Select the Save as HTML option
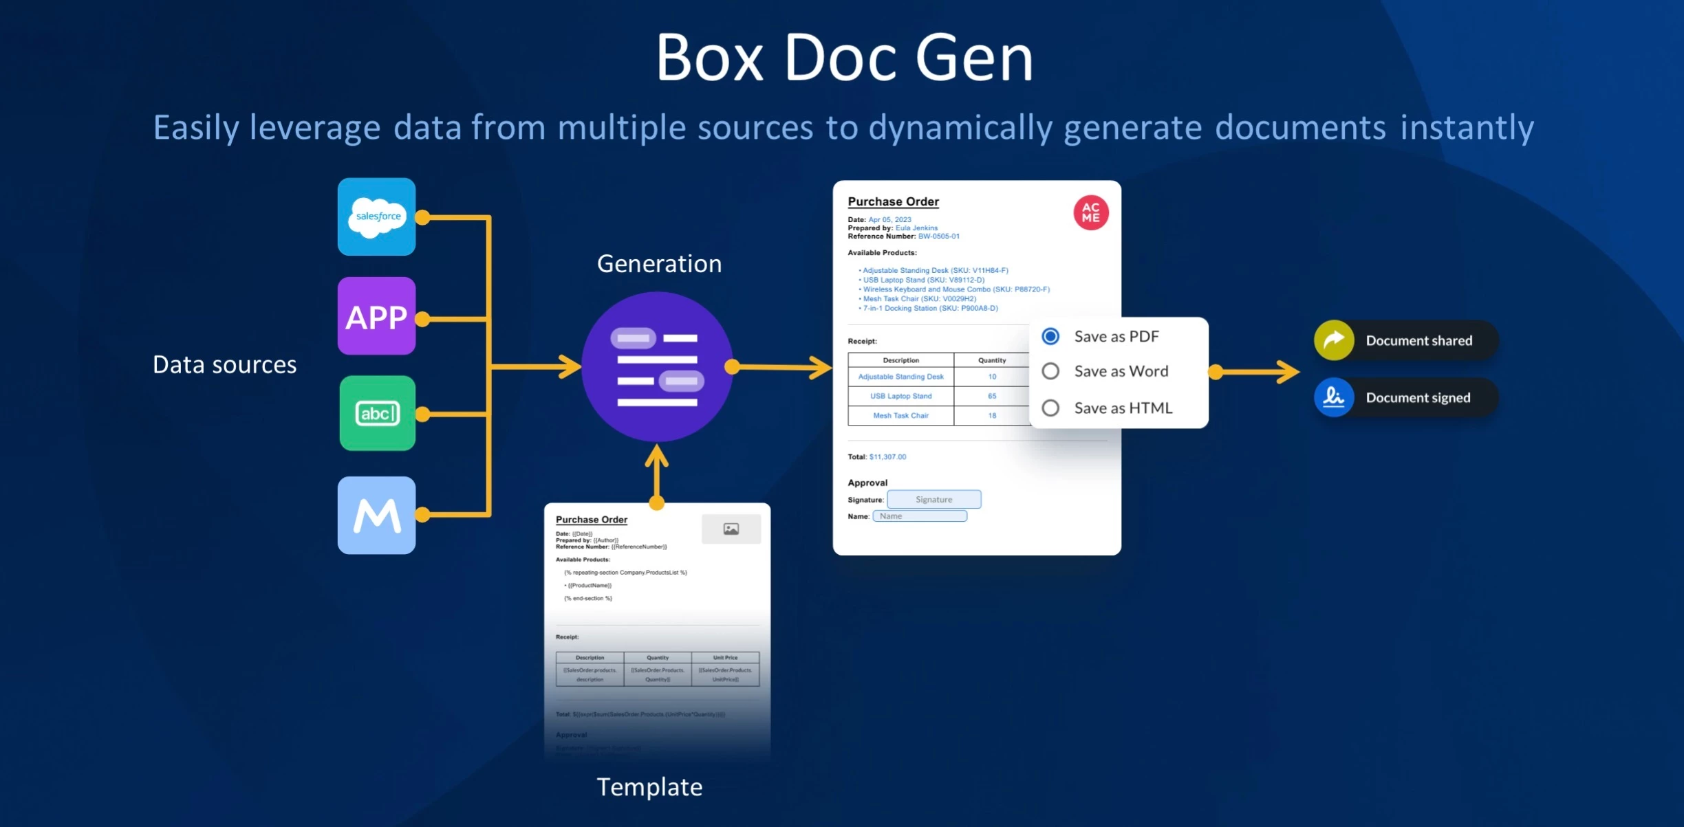 point(1050,407)
